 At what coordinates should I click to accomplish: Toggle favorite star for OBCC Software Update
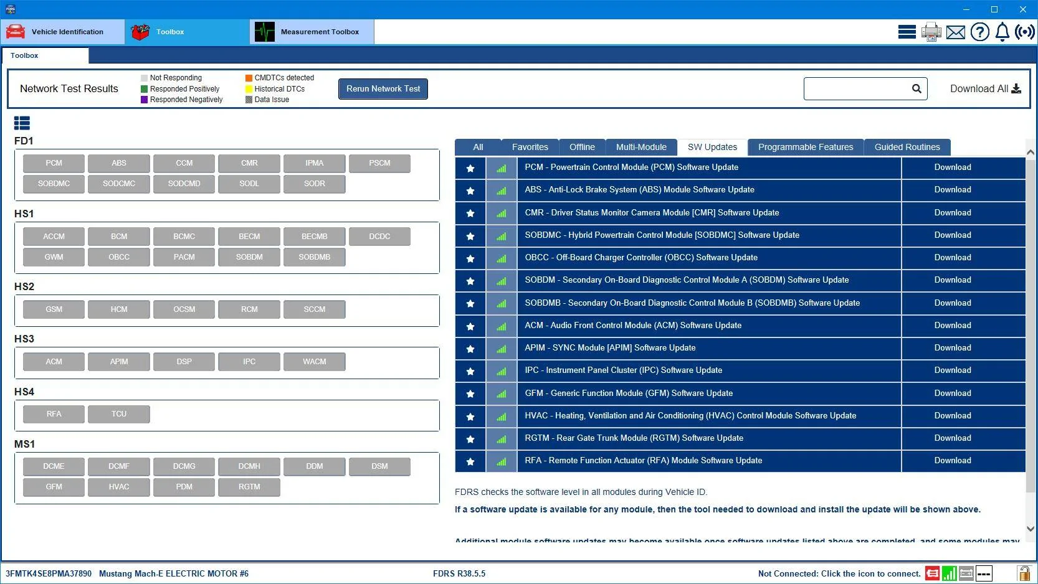(x=470, y=258)
